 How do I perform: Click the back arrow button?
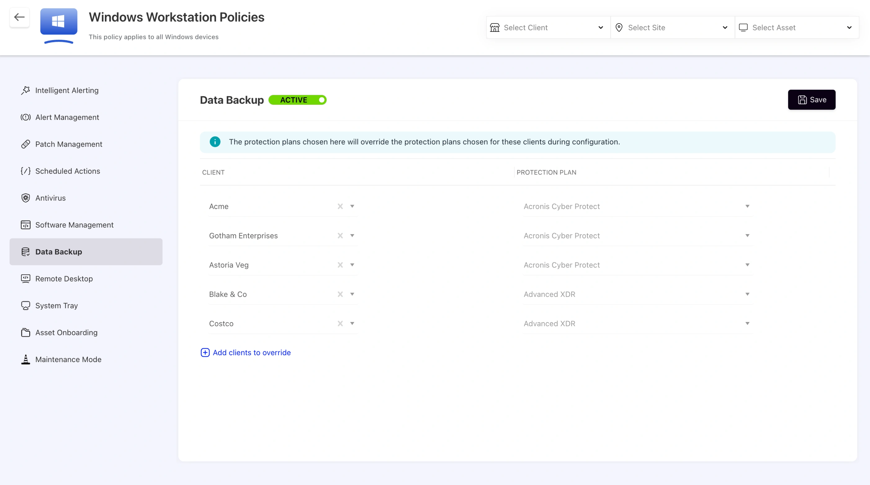pyautogui.click(x=19, y=17)
